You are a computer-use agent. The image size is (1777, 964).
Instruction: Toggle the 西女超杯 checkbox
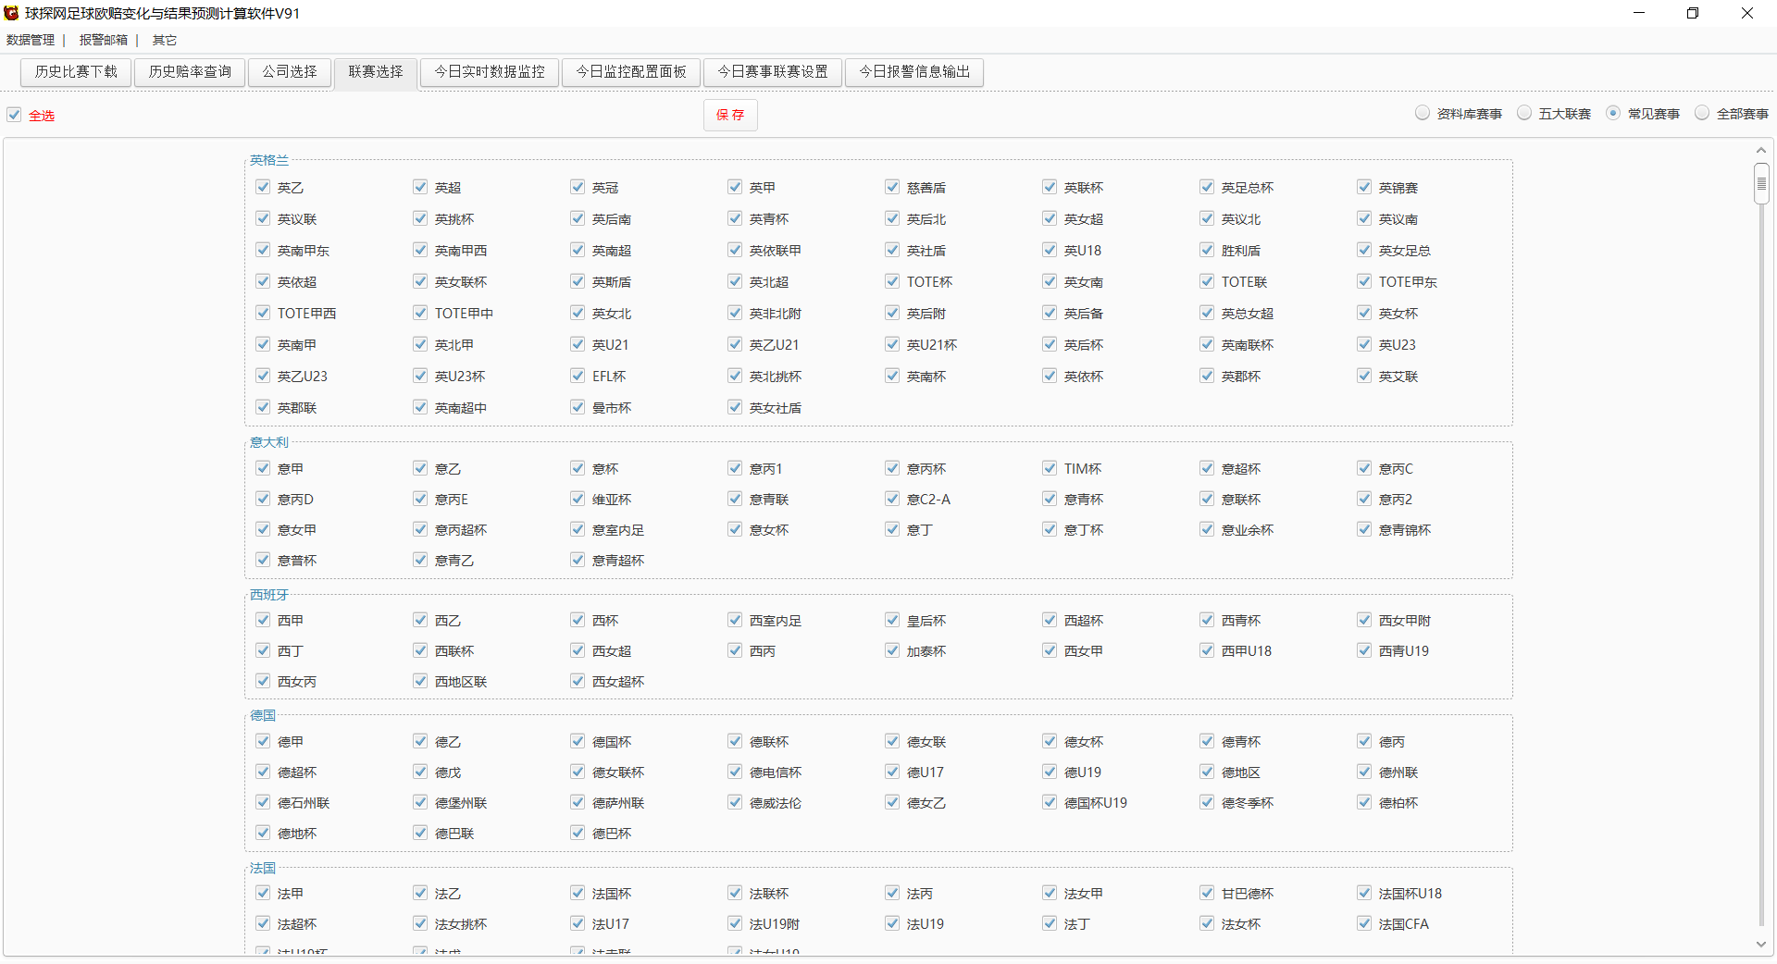click(x=578, y=681)
